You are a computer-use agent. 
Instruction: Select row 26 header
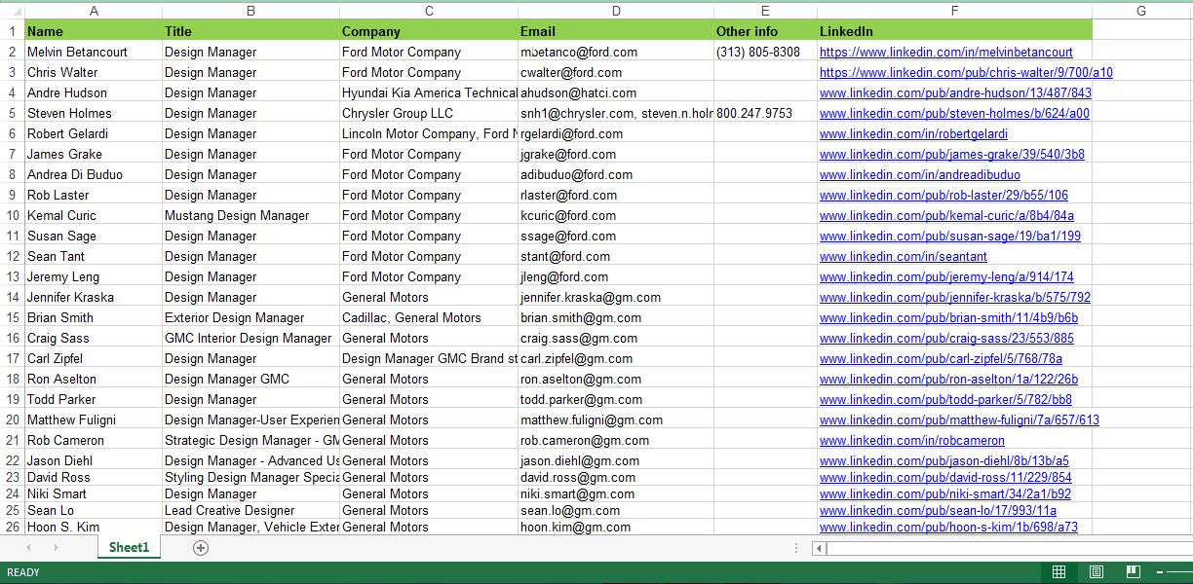pyautogui.click(x=13, y=527)
